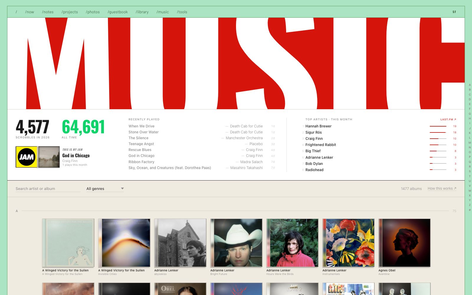The image size is (472, 295).
Task: Go to /library section
Action: click(142, 12)
